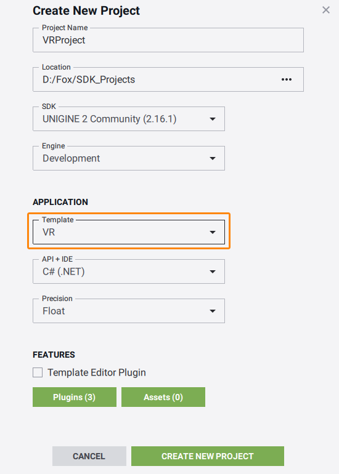Toggle the Template Editor Plugin label
Screen dimensions: 339x474
click(x=97, y=372)
